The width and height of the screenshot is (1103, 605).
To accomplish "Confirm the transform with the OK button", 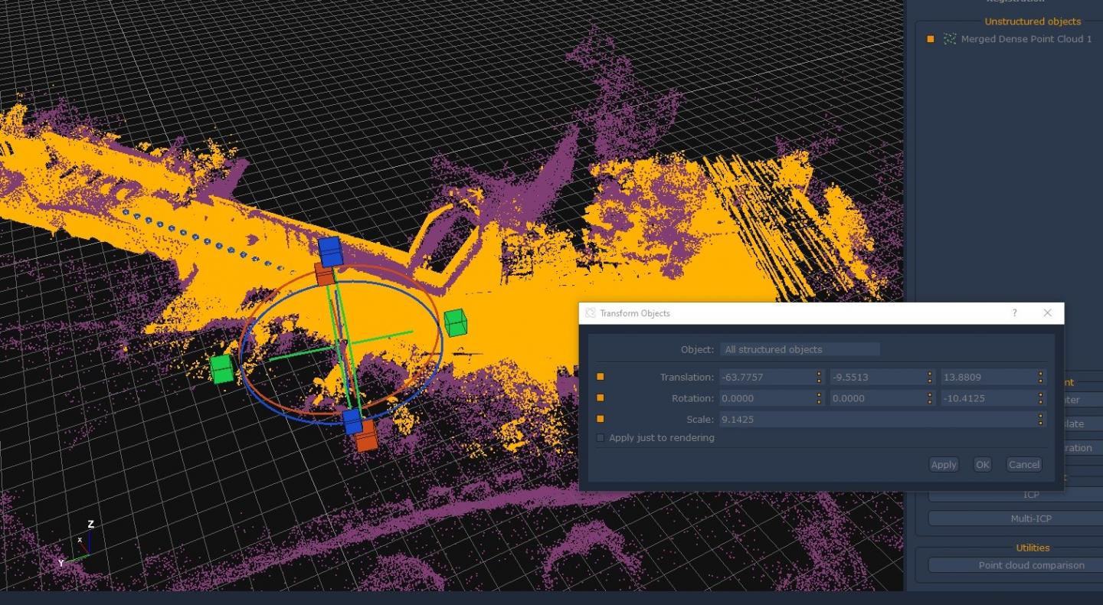I will (983, 465).
